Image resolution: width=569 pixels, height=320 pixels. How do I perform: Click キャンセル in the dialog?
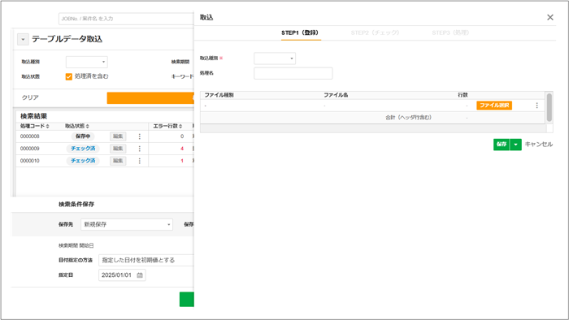(538, 145)
